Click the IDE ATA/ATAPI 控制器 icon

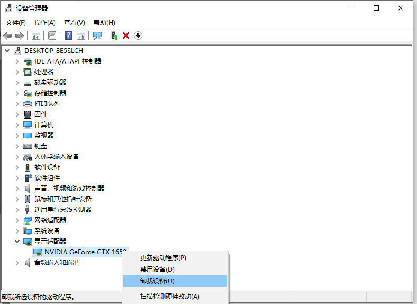[x=28, y=61]
